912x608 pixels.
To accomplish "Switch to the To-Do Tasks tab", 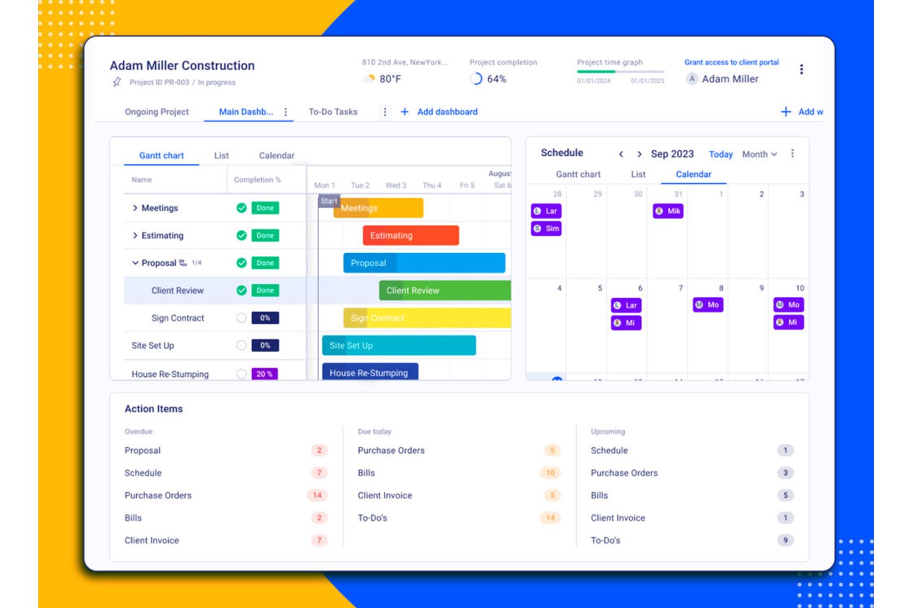I will coord(333,111).
